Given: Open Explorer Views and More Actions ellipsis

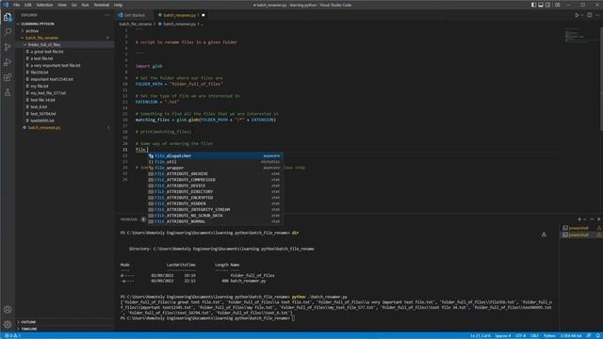Looking at the screenshot, I should tap(106, 15).
